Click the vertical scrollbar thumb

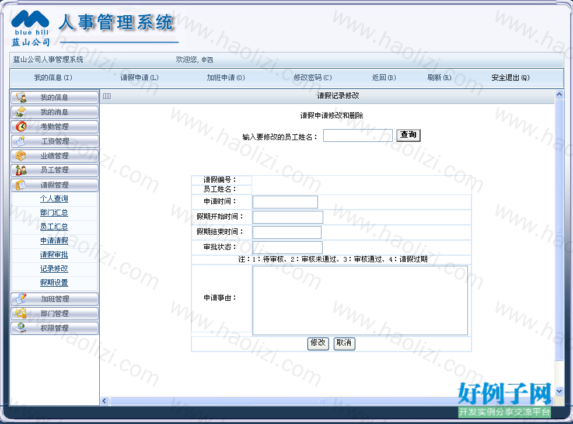coord(559,230)
